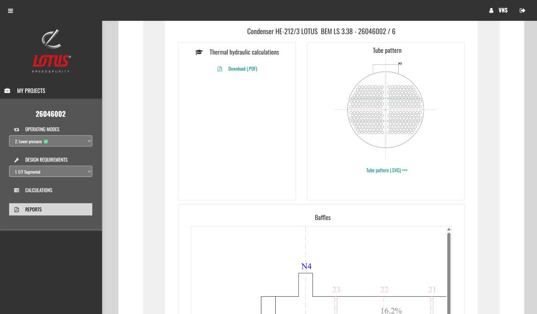The height and width of the screenshot is (314, 537).
Task: Click the Lotus Speed & Purity logo
Action: click(x=52, y=51)
